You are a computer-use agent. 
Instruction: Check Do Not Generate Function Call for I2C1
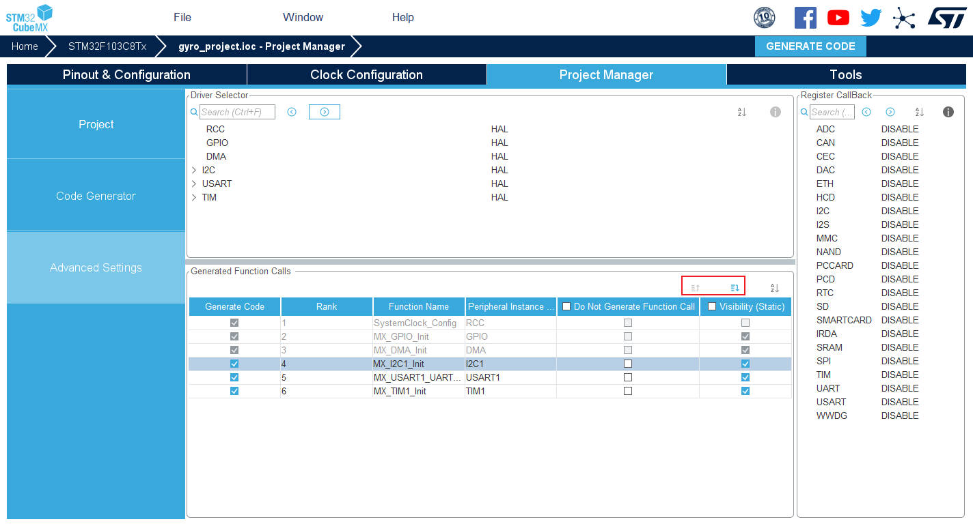628,364
